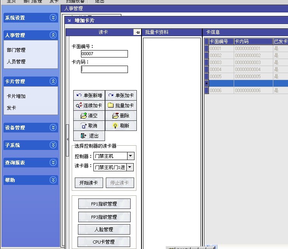This screenshot has height=249, width=288.
Task: Click the 批量加卡 folder button
Action: (121, 105)
